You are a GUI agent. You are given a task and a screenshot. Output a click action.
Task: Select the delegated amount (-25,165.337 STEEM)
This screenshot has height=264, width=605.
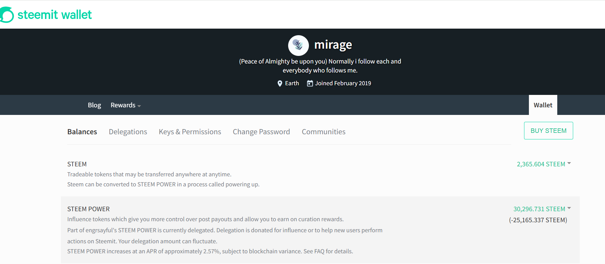pyautogui.click(x=538, y=220)
